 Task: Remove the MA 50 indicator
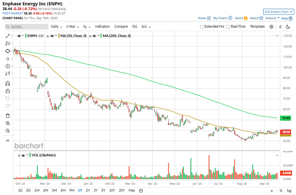[48, 36]
